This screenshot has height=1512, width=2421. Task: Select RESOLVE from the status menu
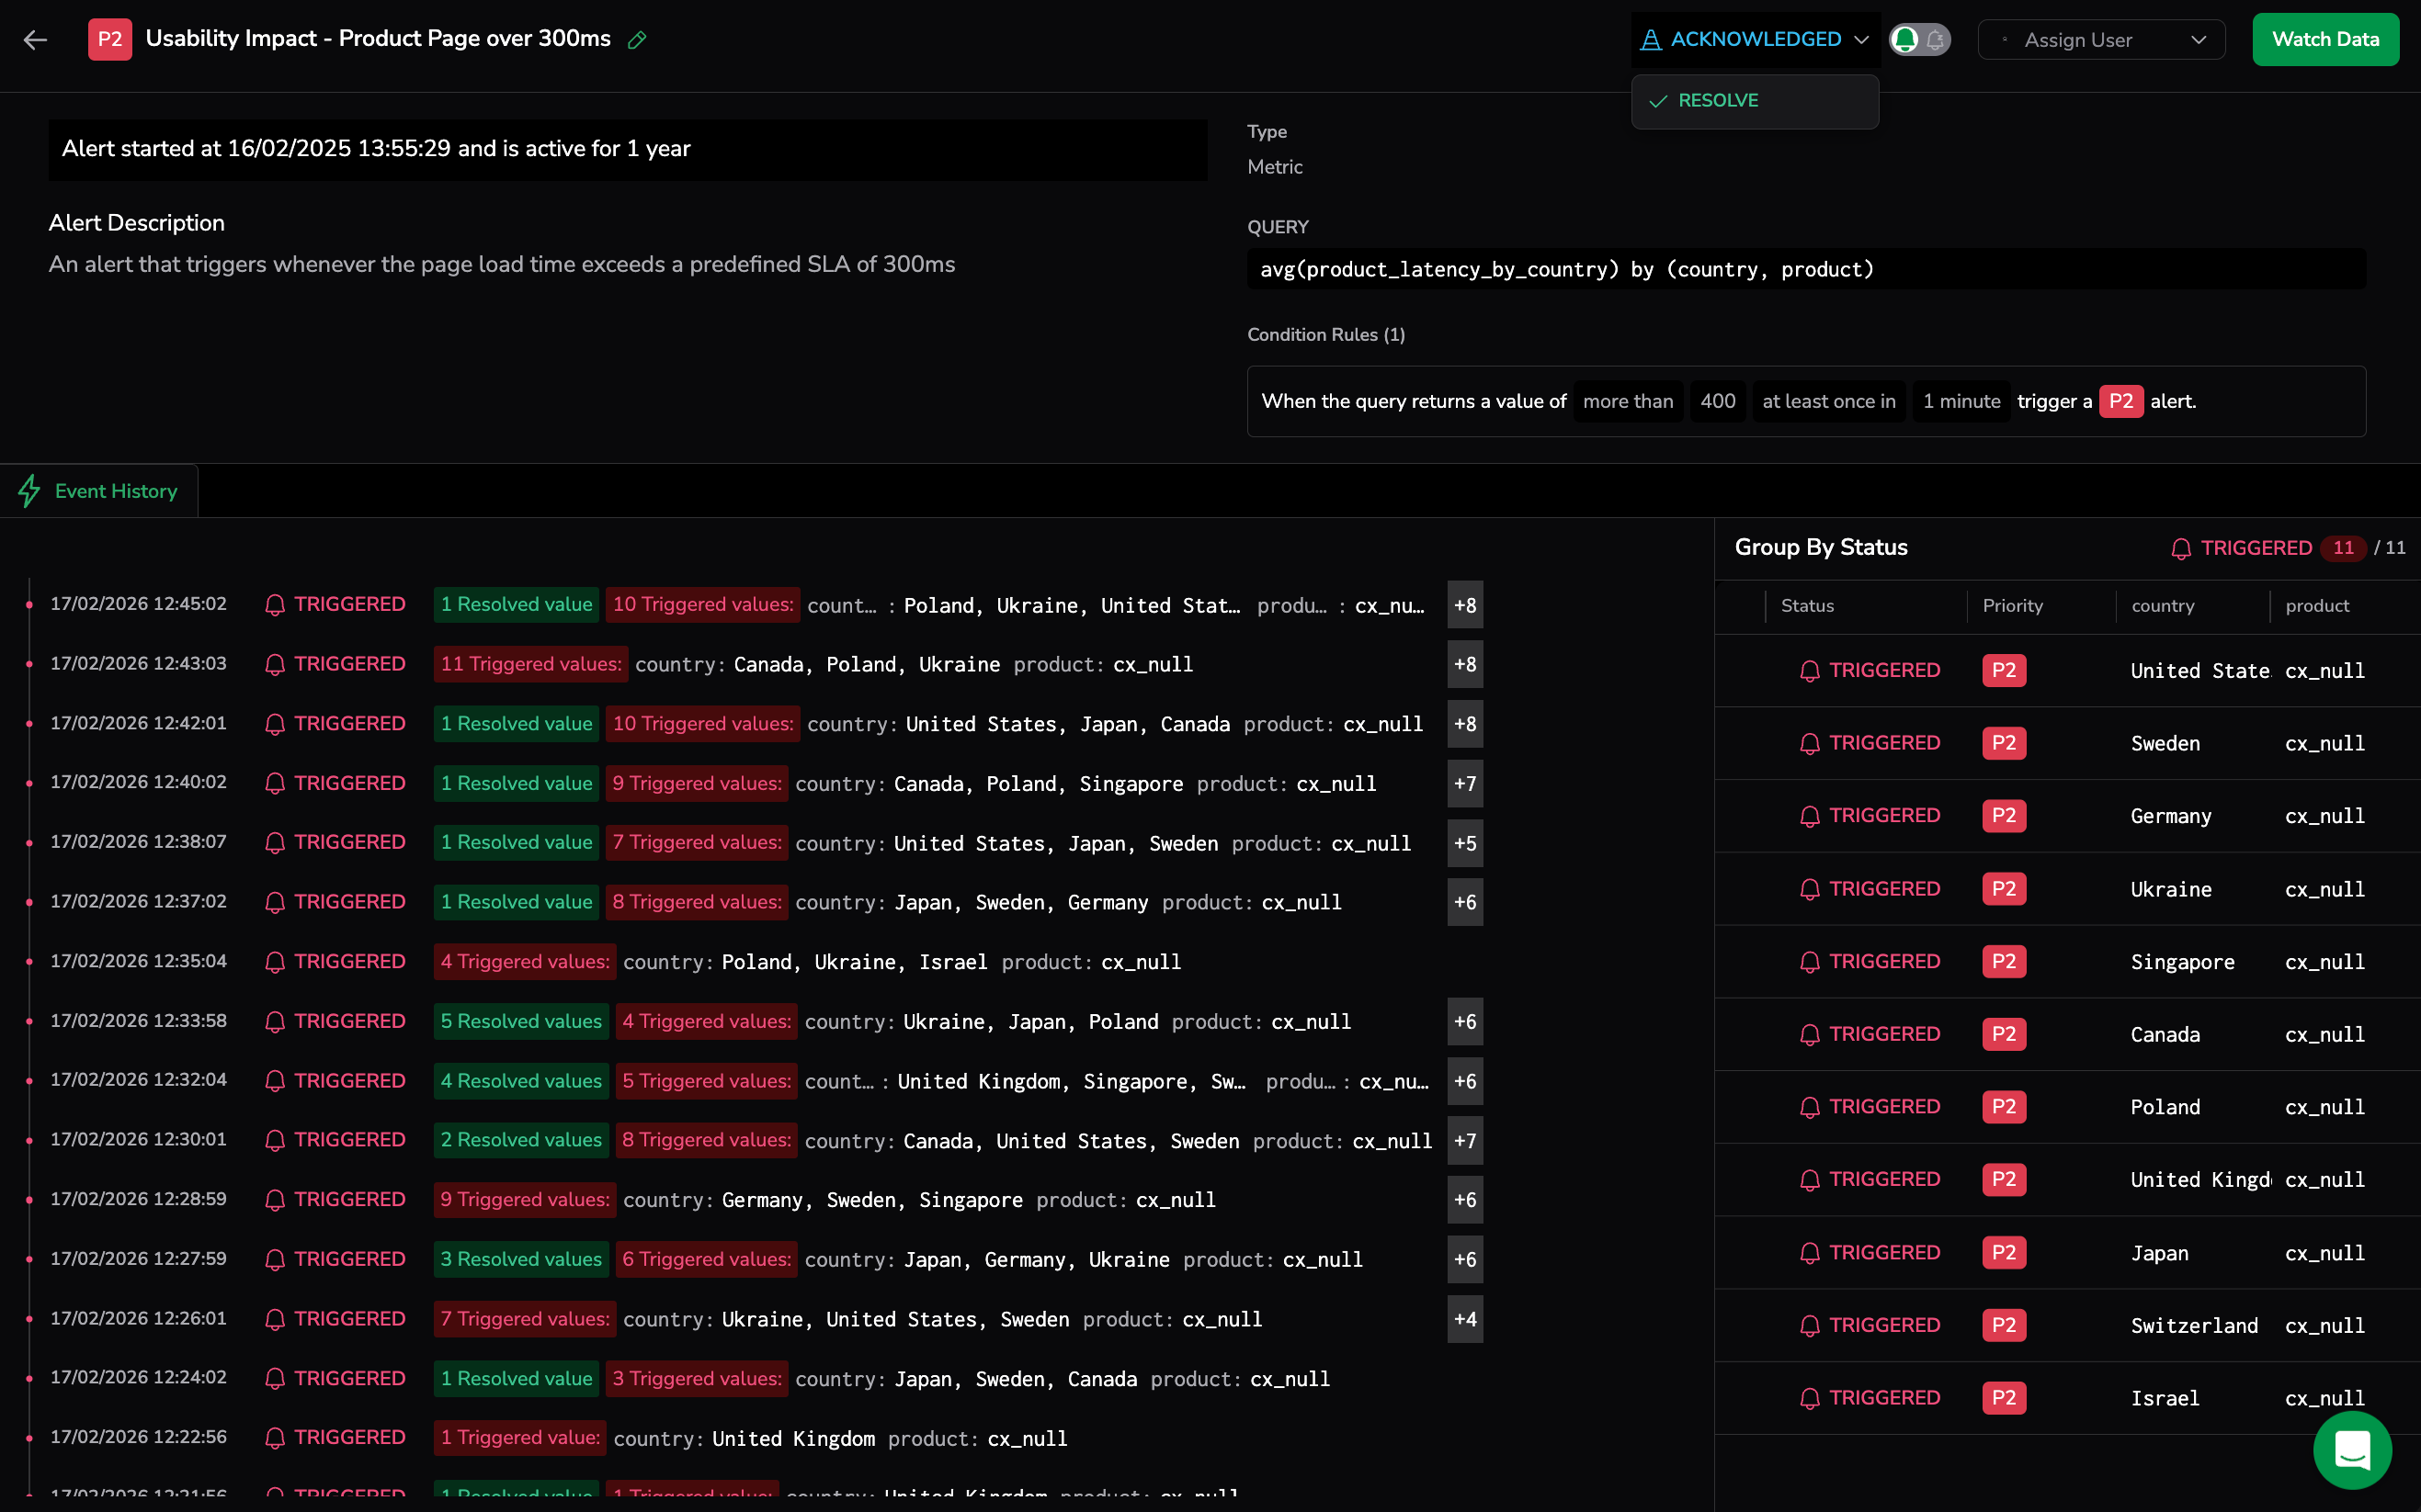(1717, 101)
